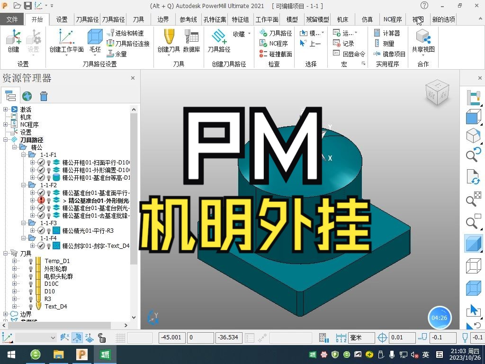Toggle light bulb of tool Text_D4
The width and height of the screenshot is (485, 364).
pos(31,307)
